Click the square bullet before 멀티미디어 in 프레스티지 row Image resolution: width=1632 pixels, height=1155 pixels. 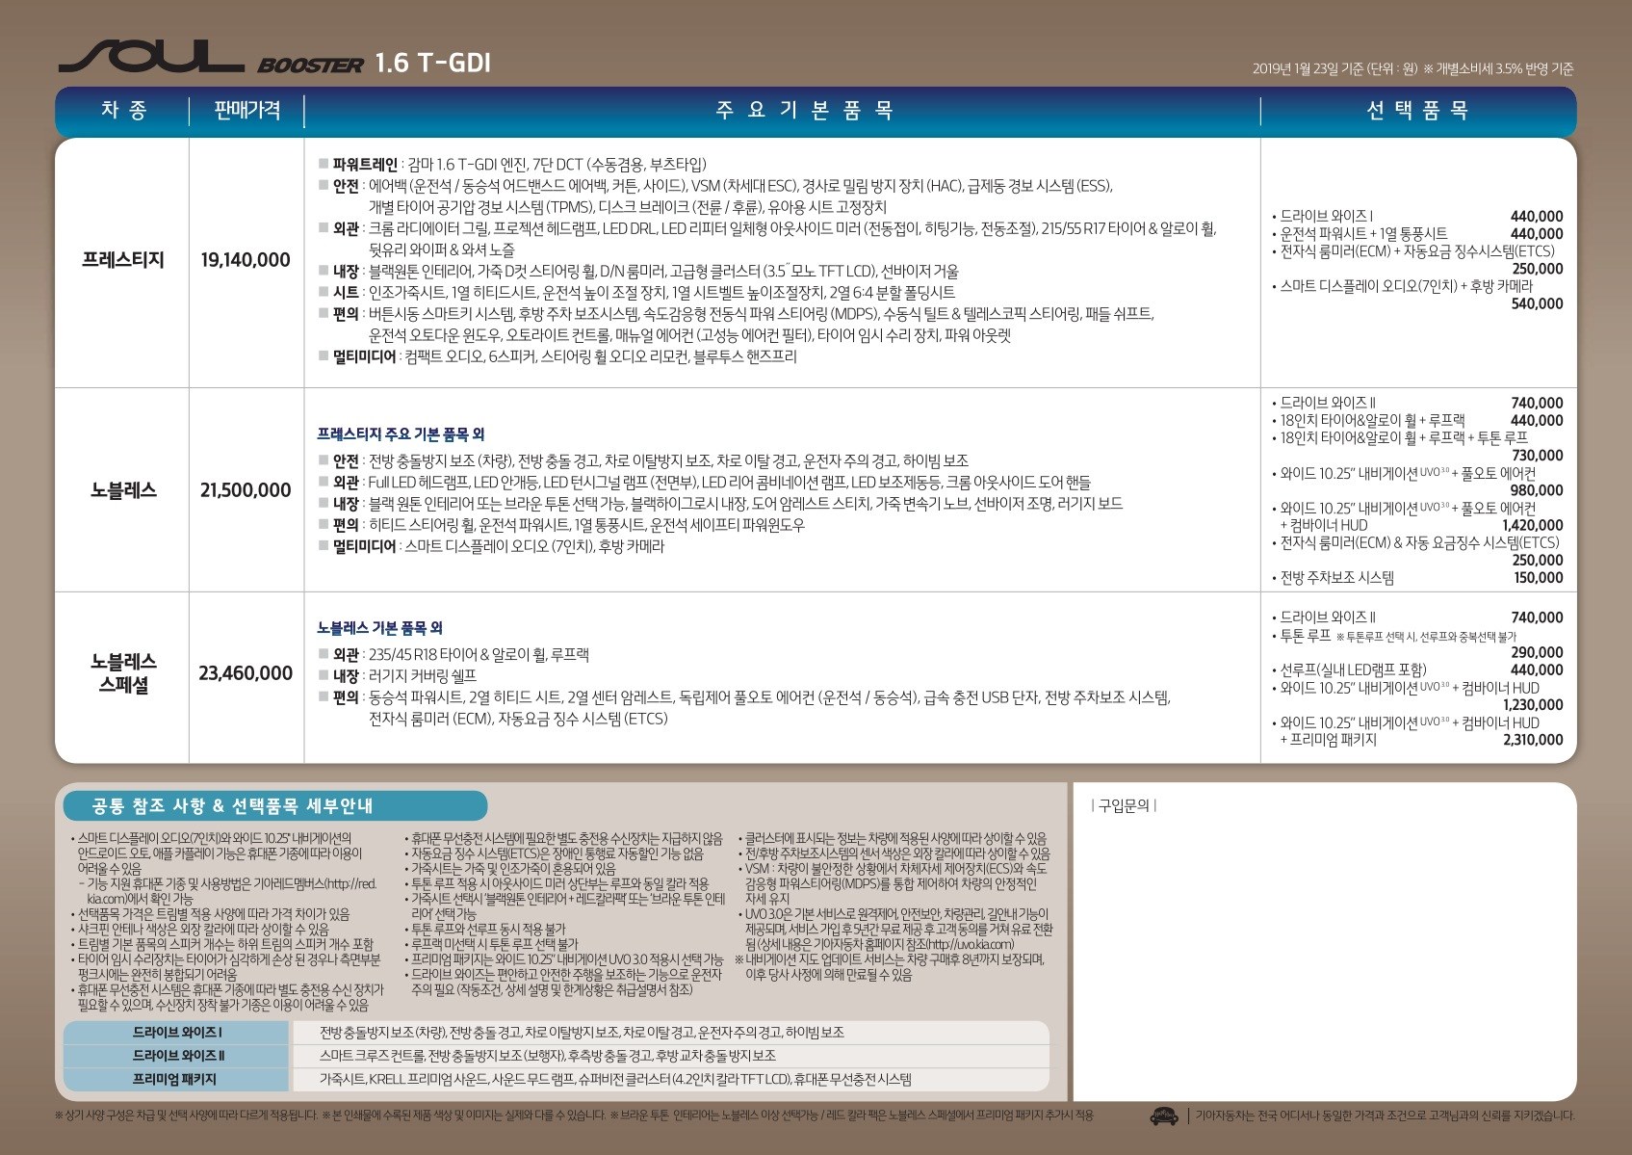click(x=324, y=356)
